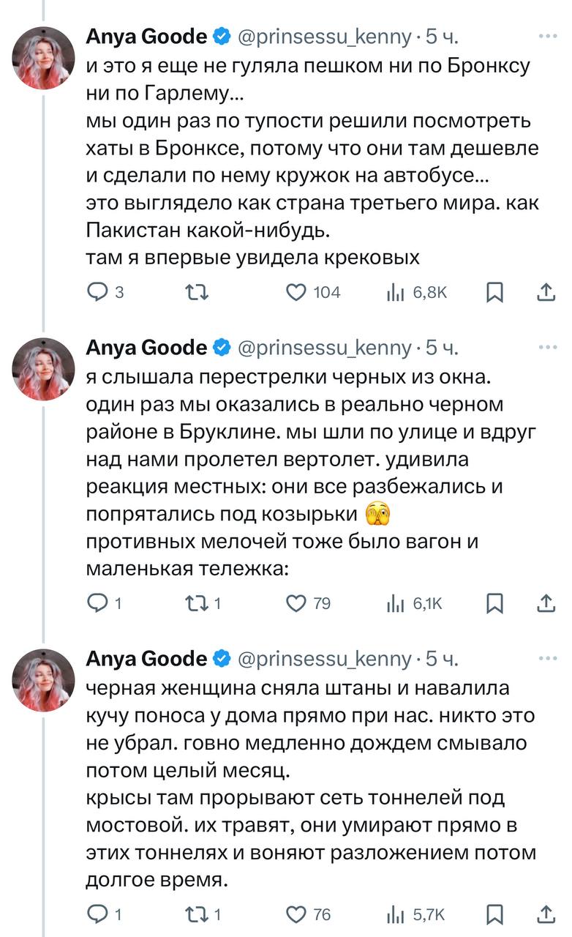Open more options on the second tweet
572x937 pixels.
click(547, 346)
